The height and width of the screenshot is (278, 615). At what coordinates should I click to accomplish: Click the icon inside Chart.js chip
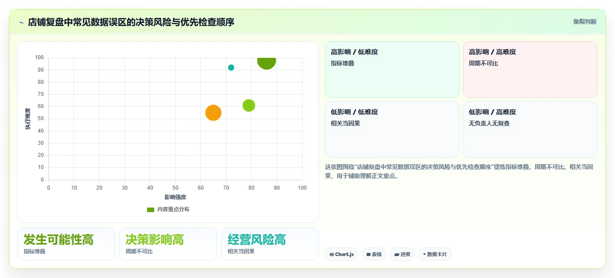(332, 254)
